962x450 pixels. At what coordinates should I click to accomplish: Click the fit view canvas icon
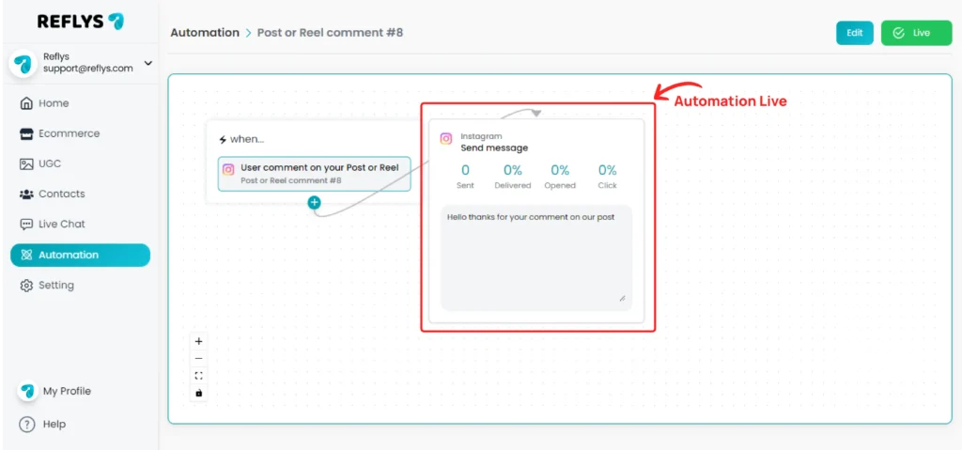point(199,376)
